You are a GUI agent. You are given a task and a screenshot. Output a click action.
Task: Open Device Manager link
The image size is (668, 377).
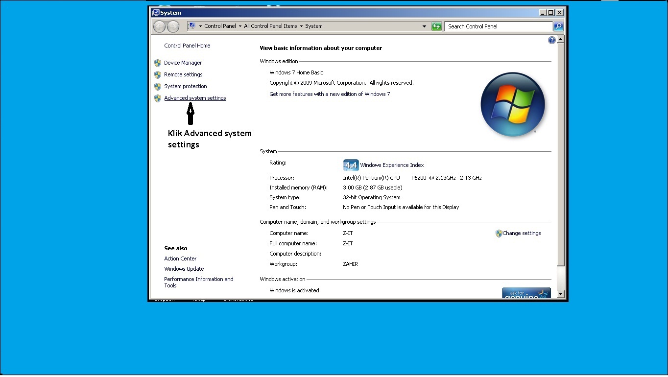tap(183, 63)
